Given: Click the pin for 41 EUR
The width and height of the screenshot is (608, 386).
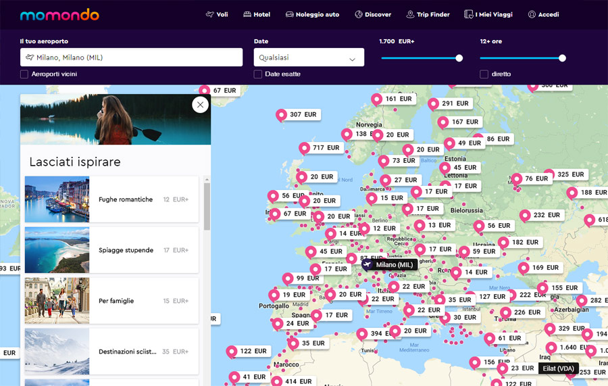Looking at the screenshot, I should 234,377.
